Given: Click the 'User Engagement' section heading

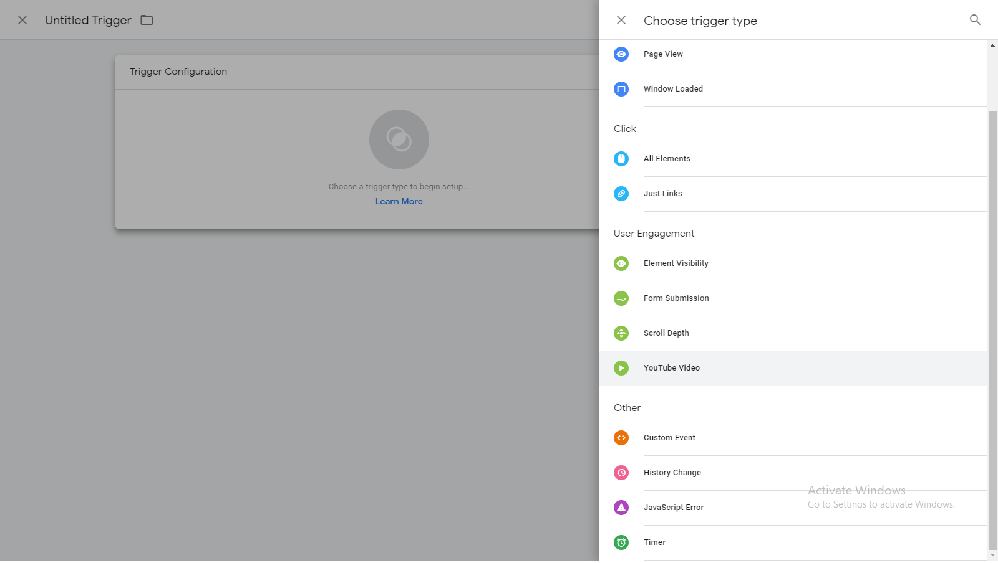Looking at the screenshot, I should tap(654, 234).
